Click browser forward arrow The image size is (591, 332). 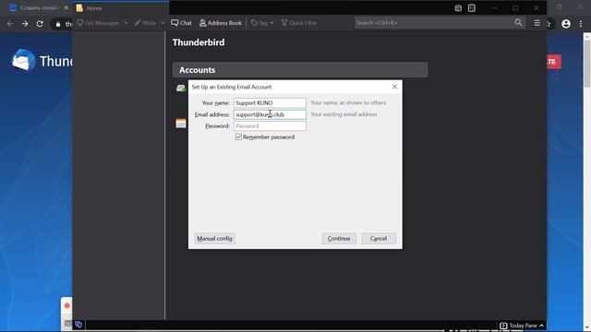point(25,24)
